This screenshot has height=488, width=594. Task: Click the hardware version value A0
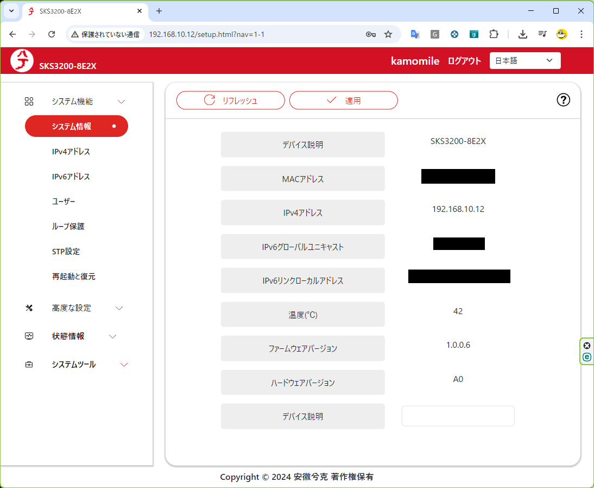click(458, 379)
